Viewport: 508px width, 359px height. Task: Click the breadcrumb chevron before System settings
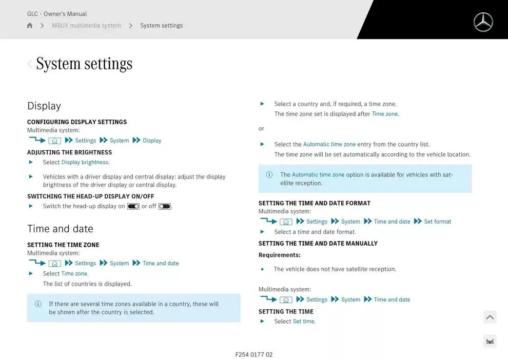(x=130, y=26)
